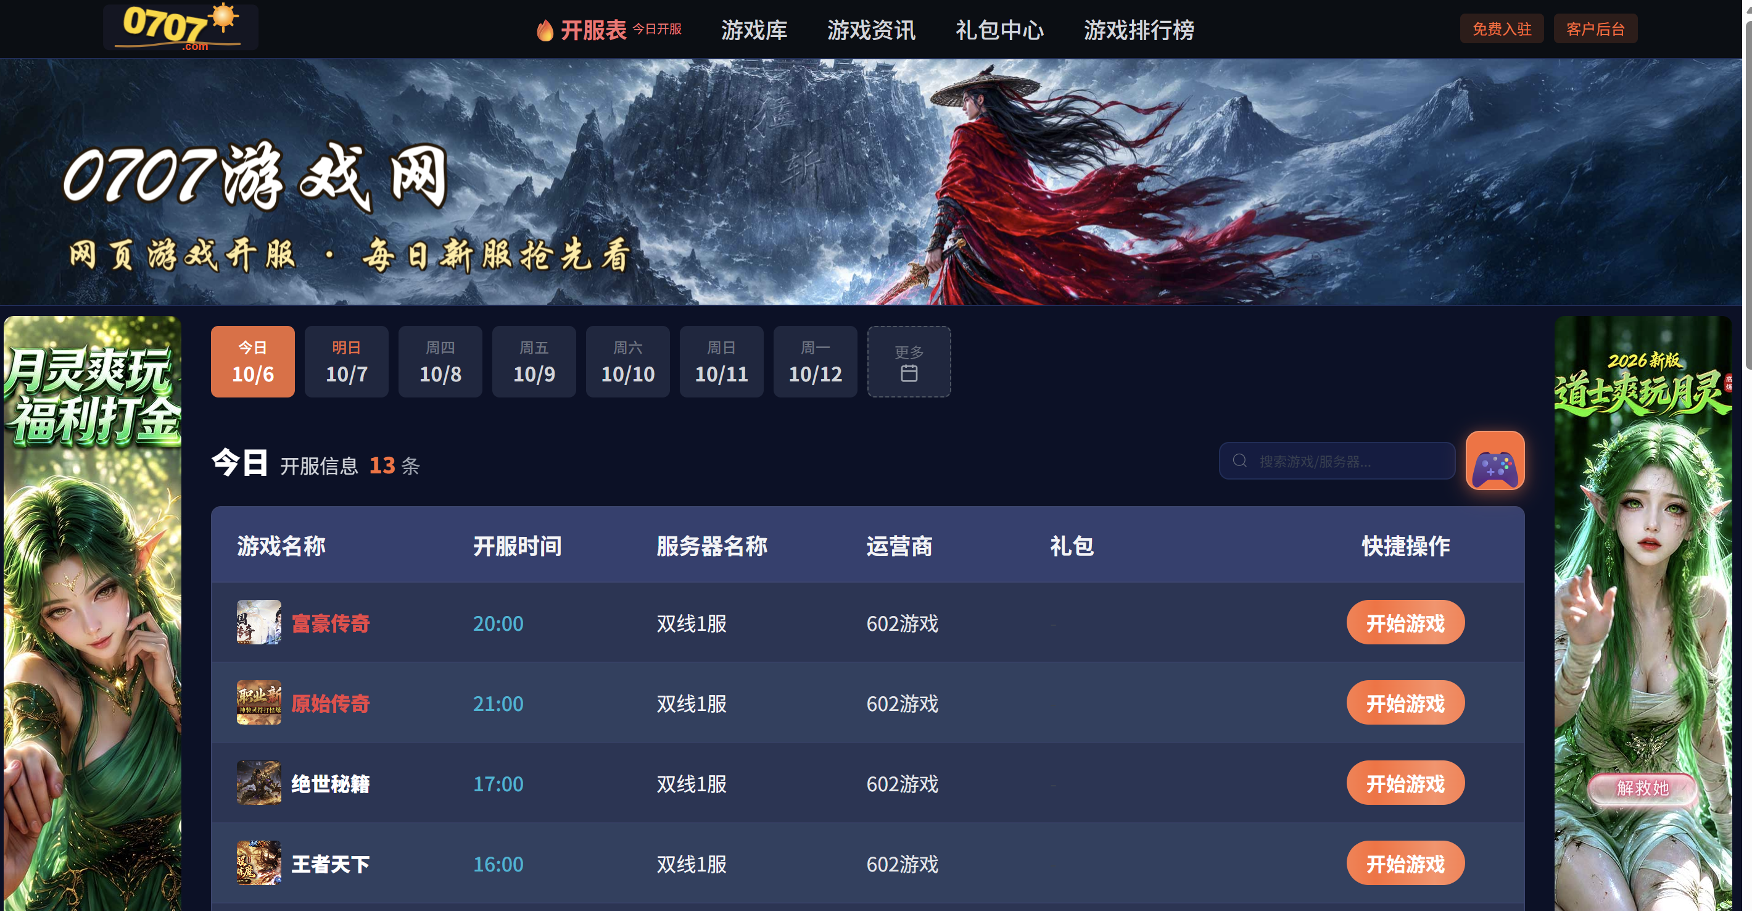
Task: Select the 周一 10/12 tab
Action: pos(816,361)
